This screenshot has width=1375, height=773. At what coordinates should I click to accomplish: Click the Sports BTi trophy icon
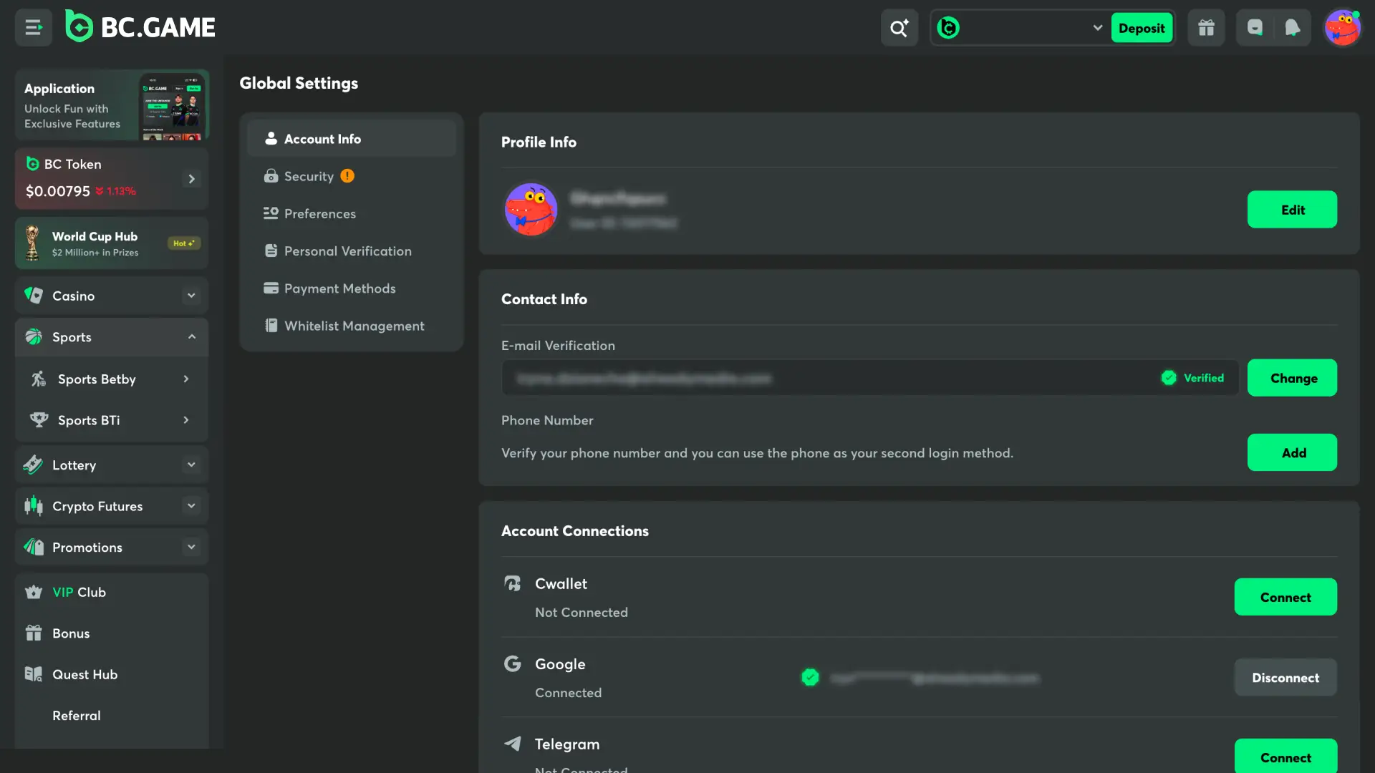click(39, 420)
